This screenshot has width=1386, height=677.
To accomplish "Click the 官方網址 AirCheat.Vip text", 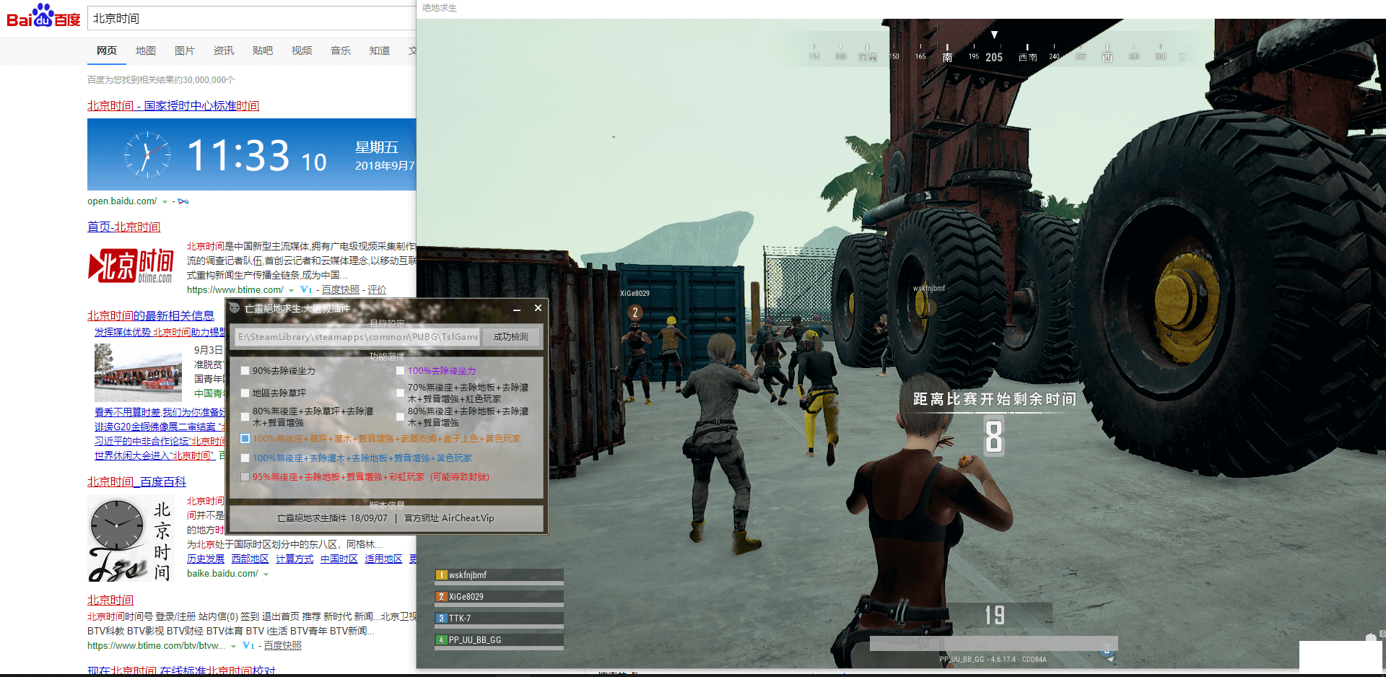I will click(449, 518).
